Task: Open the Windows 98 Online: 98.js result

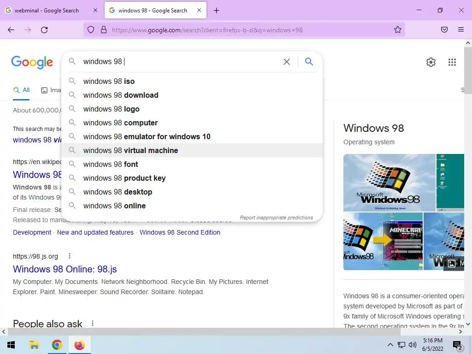Action: 65,269
